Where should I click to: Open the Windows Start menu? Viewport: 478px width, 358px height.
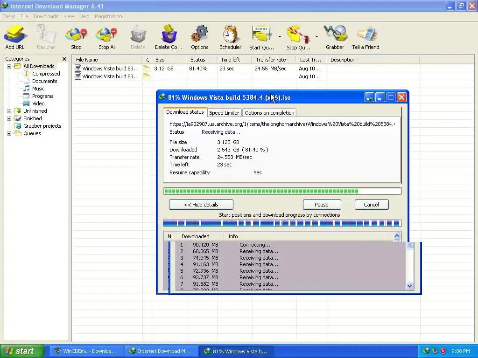click(x=22, y=351)
